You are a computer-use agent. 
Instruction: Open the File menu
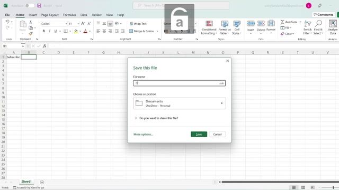click(7, 15)
